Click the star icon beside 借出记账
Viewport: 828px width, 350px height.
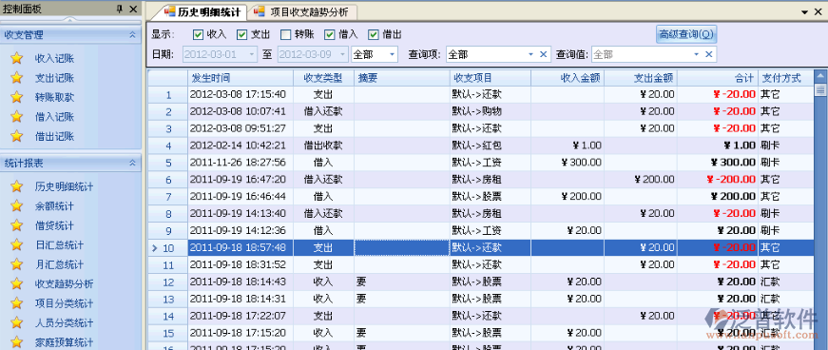(17, 136)
